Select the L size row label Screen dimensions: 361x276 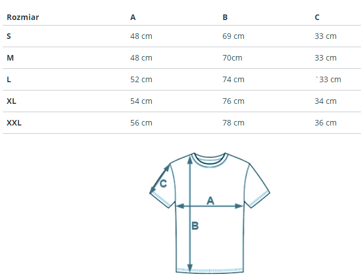[9, 79]
